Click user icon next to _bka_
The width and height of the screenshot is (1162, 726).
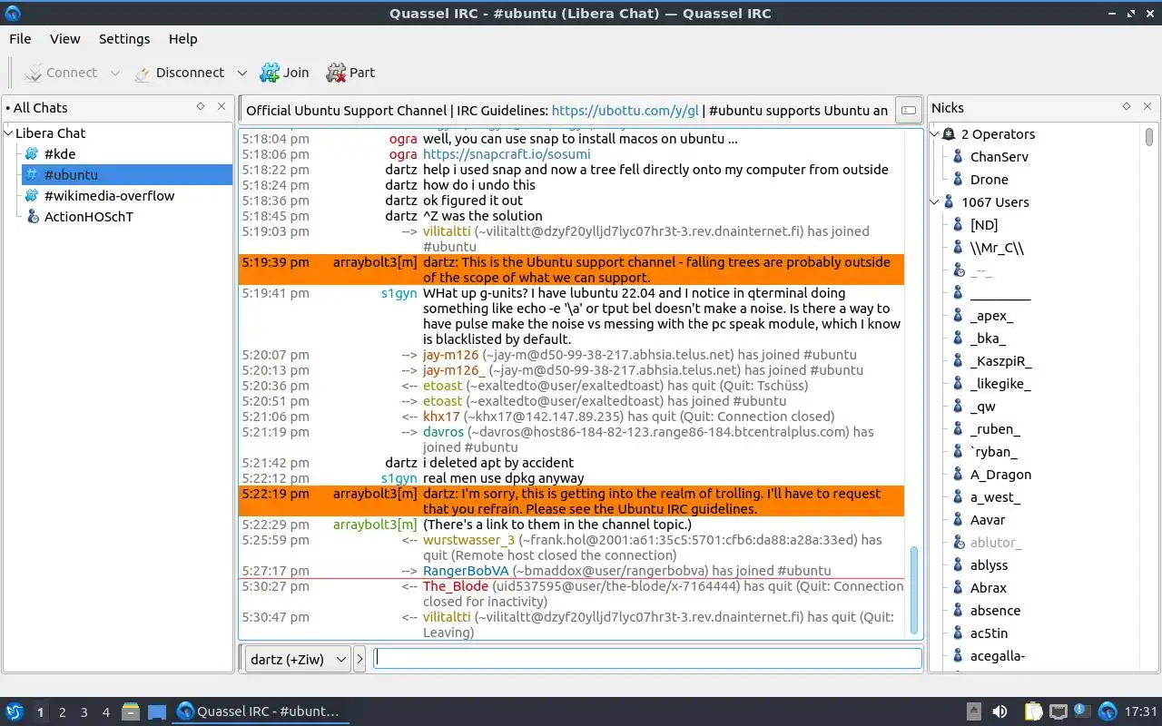pyautogui.click(x=958, y=338)
